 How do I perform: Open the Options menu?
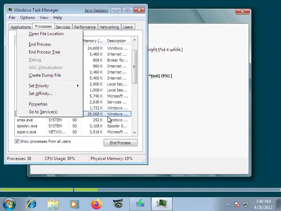click(x=27, y=18)
